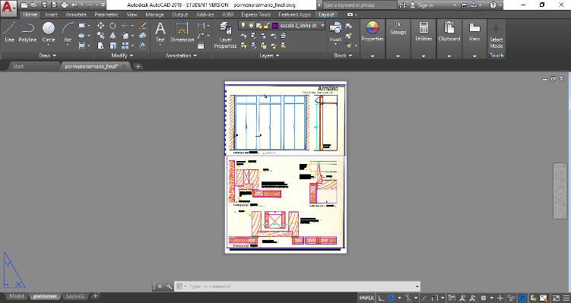
Task: Use the Explode tool
Action: click(x=143, y=36)
